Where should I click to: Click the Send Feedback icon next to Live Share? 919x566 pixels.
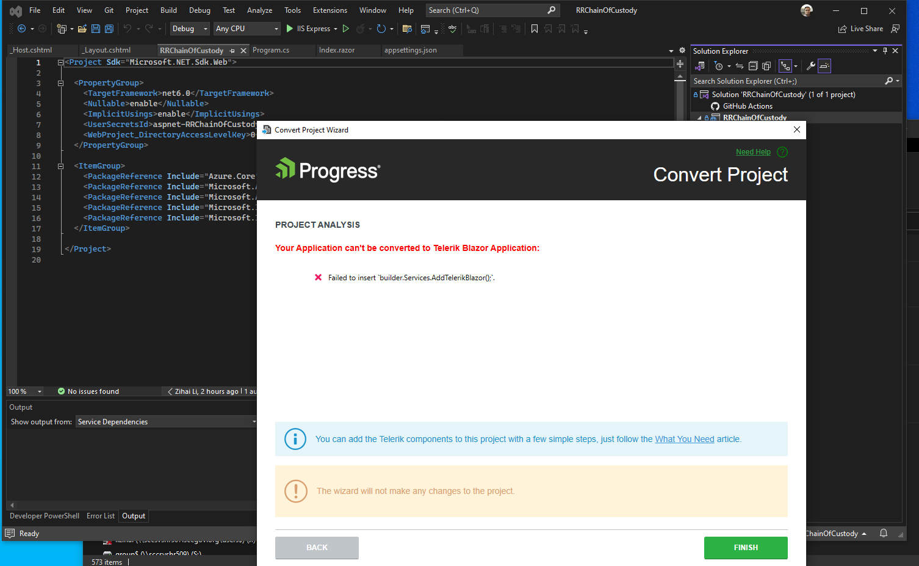tap(895, 29)
